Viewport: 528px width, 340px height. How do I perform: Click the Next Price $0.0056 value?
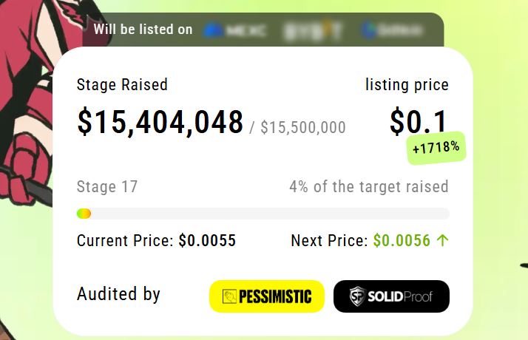click(x=402, y=240)
